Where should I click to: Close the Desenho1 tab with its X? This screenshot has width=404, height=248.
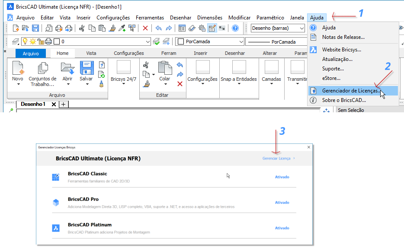coord(54,104)
